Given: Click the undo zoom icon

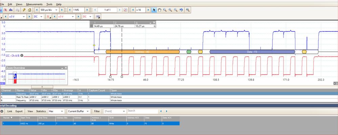Looking at the screenshot, I should click(x=181, y=10).
